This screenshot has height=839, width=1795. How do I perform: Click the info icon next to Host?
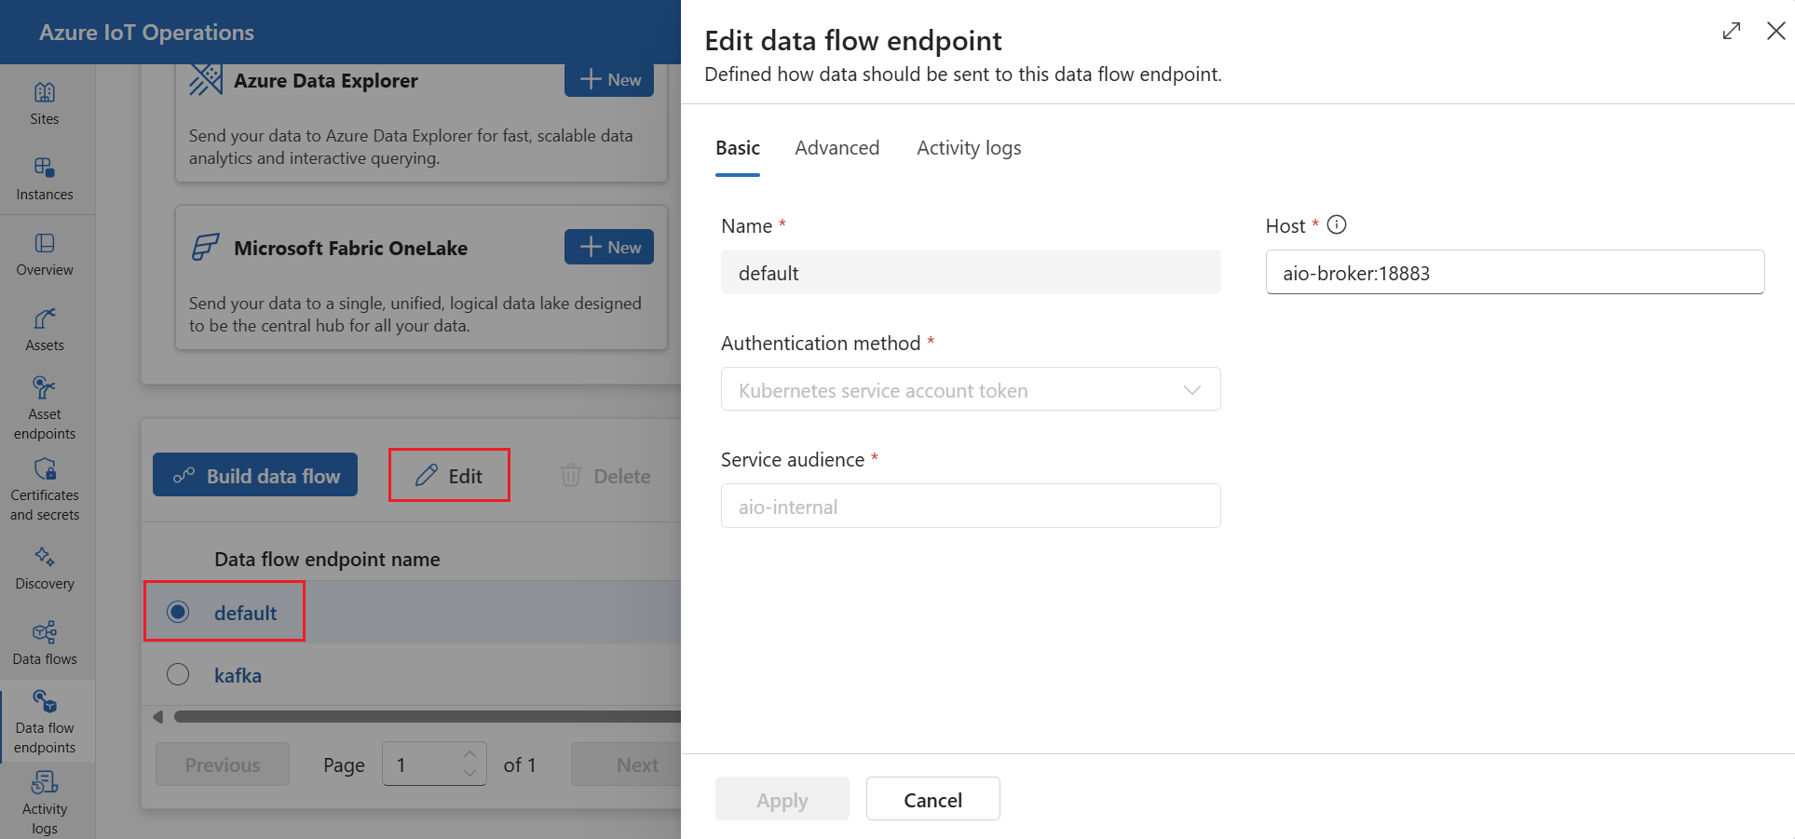(x=1337, y=224)
